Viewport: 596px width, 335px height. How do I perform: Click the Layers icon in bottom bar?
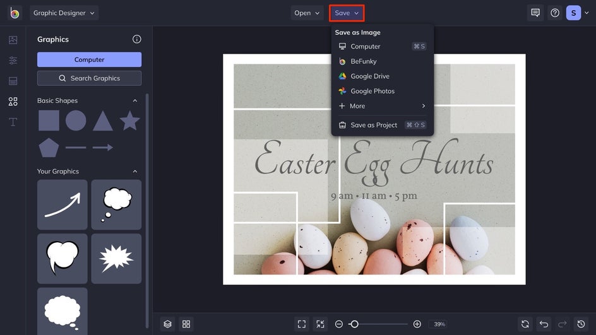(167, 324)
